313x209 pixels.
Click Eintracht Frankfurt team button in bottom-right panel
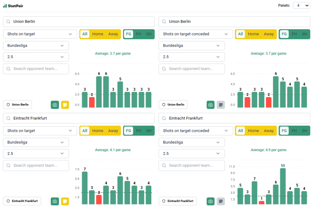178,201
